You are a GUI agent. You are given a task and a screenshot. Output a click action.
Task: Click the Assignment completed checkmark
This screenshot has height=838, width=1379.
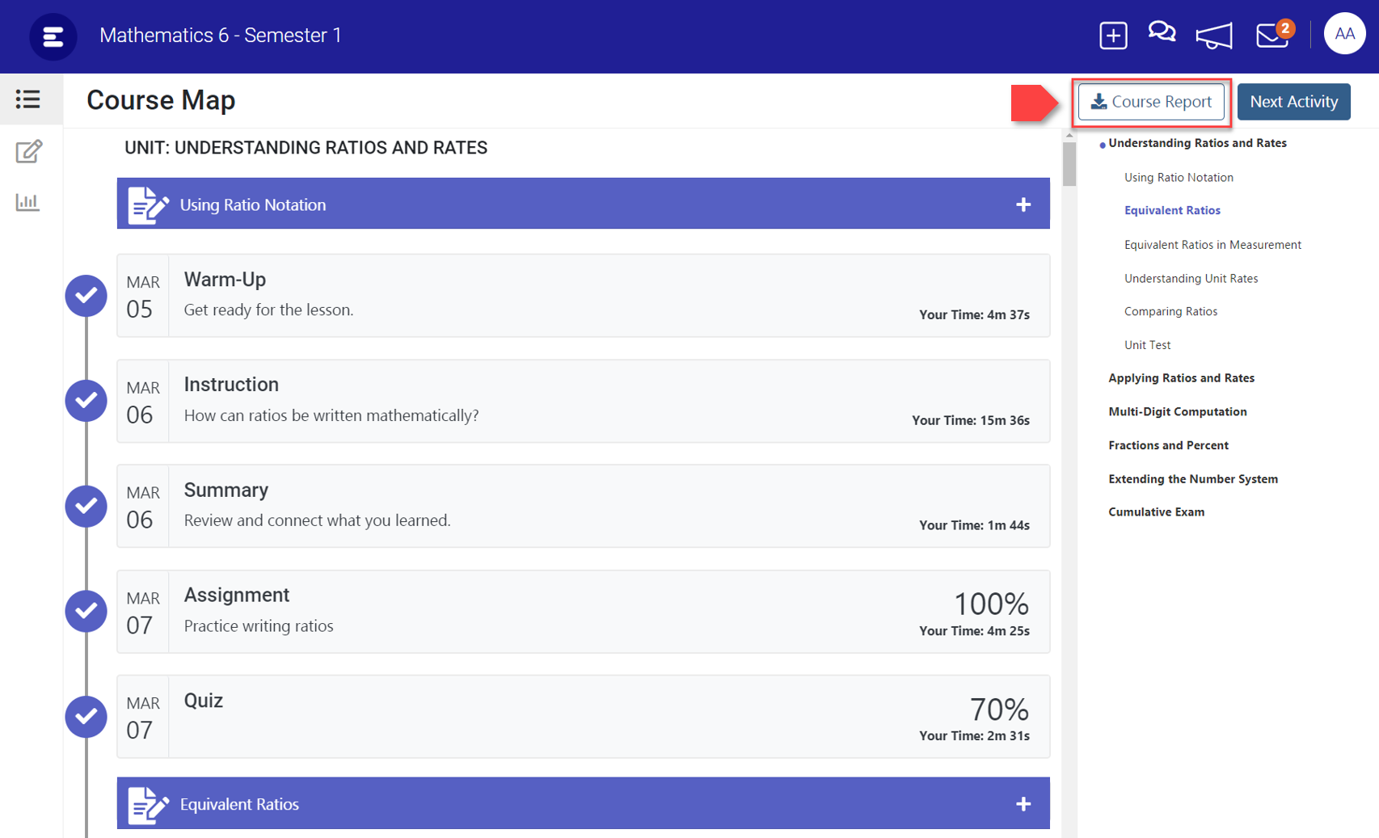click(x=86, y=611)
